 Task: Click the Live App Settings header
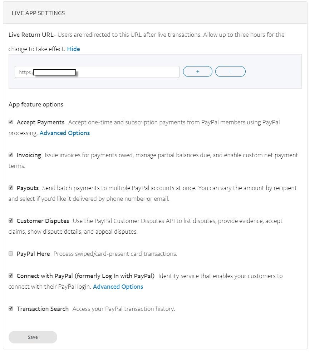coord(38,13)
